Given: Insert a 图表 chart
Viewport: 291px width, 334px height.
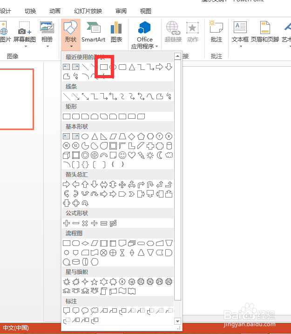Looking at the screenshot, I should (x=116, y=32).
